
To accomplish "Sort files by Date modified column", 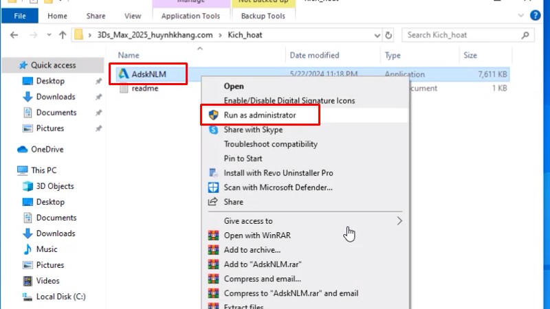I will [x=313, y=55].
